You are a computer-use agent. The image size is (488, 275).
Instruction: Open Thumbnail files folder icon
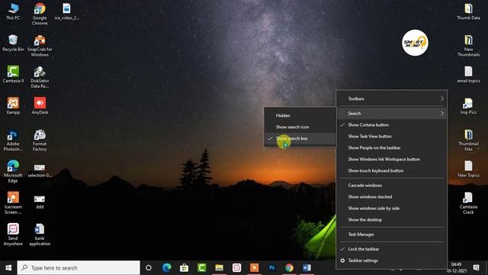click(x=468, y=141)
